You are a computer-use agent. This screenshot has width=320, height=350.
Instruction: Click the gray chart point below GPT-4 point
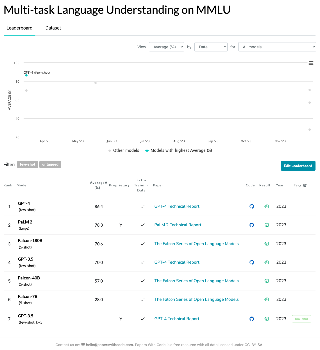point(26,91)
